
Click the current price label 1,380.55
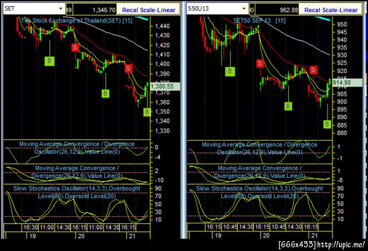point(165,87)
